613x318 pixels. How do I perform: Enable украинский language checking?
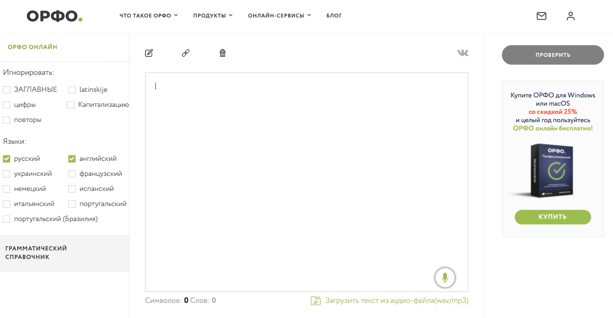pos(6,174)
